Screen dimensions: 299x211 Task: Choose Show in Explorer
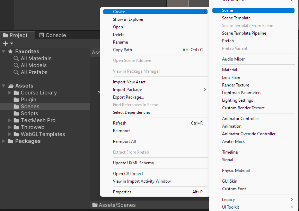[156, 19]
